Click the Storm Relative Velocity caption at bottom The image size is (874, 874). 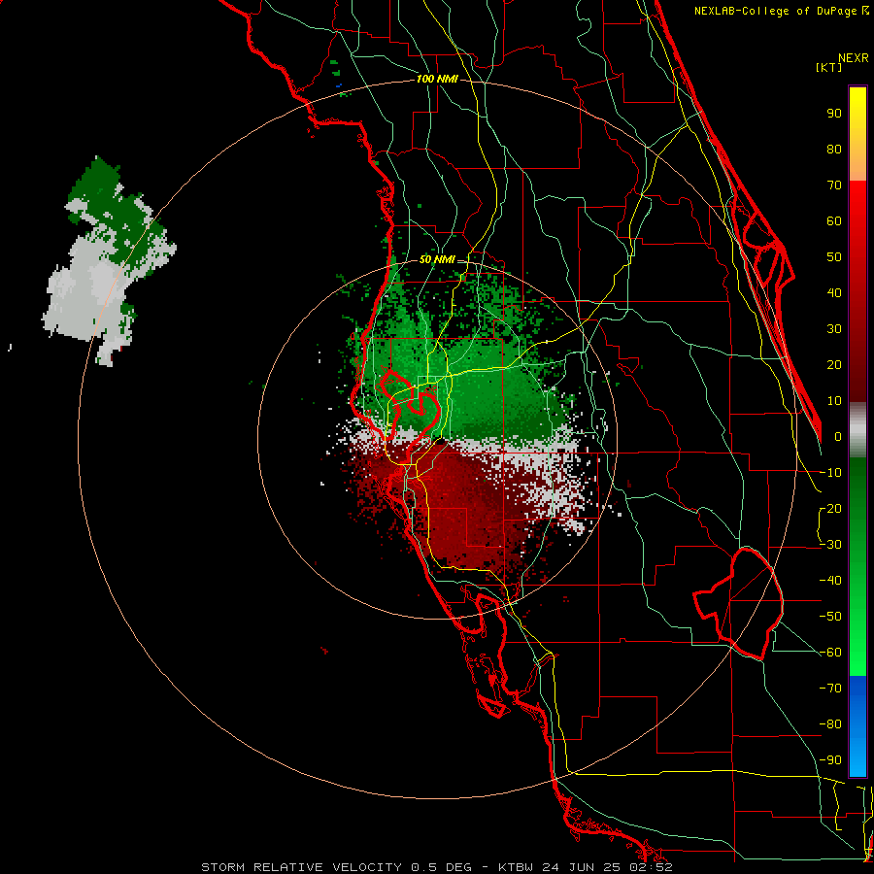(x=437, y=867)
